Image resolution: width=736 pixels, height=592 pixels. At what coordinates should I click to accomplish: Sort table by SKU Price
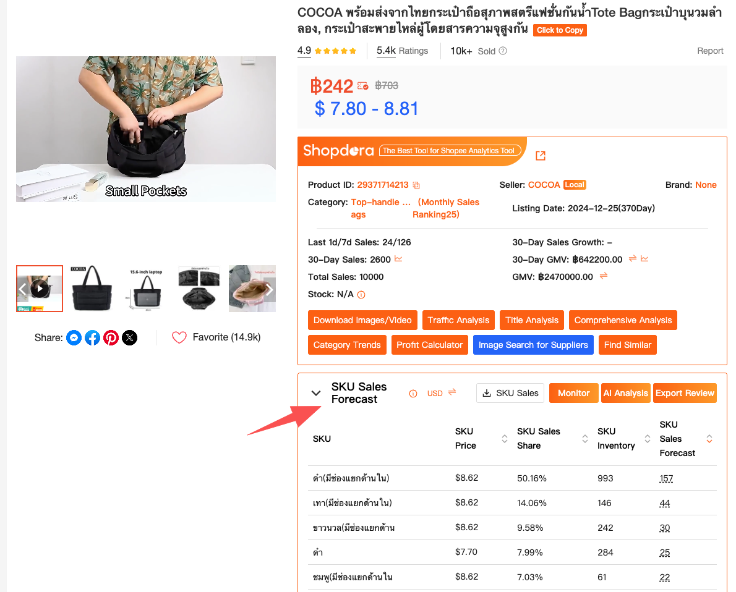[x=505, y=439]
